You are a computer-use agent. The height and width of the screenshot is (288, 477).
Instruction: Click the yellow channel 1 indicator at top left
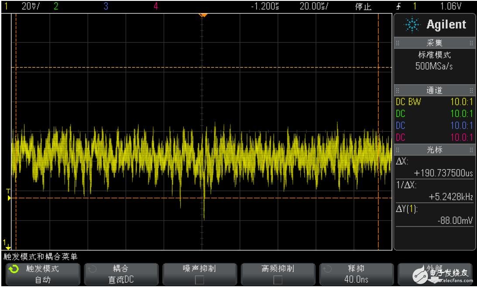click(7, 7)
